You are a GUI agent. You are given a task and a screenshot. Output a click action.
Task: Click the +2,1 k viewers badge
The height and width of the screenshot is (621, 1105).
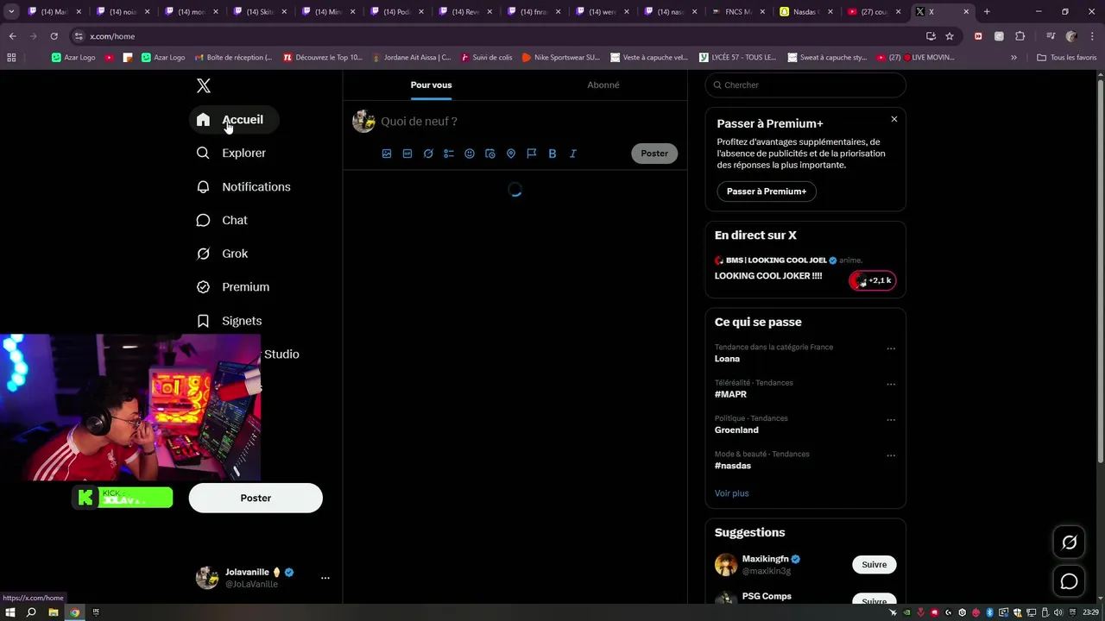(x=873, y=280)
